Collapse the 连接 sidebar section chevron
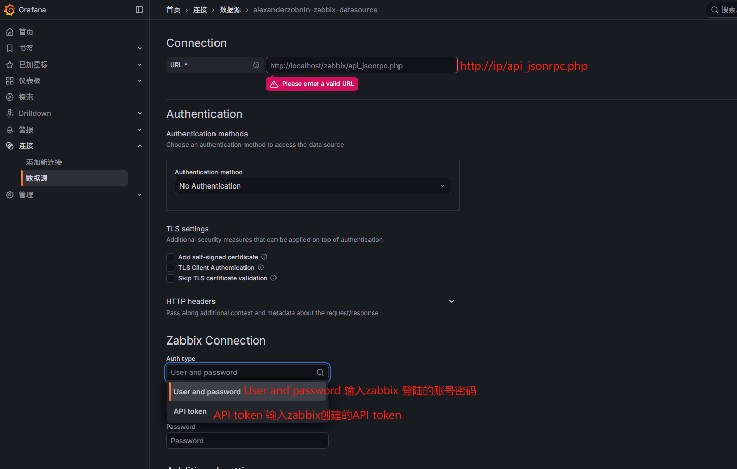737x469 pixels. coord(140,146)
